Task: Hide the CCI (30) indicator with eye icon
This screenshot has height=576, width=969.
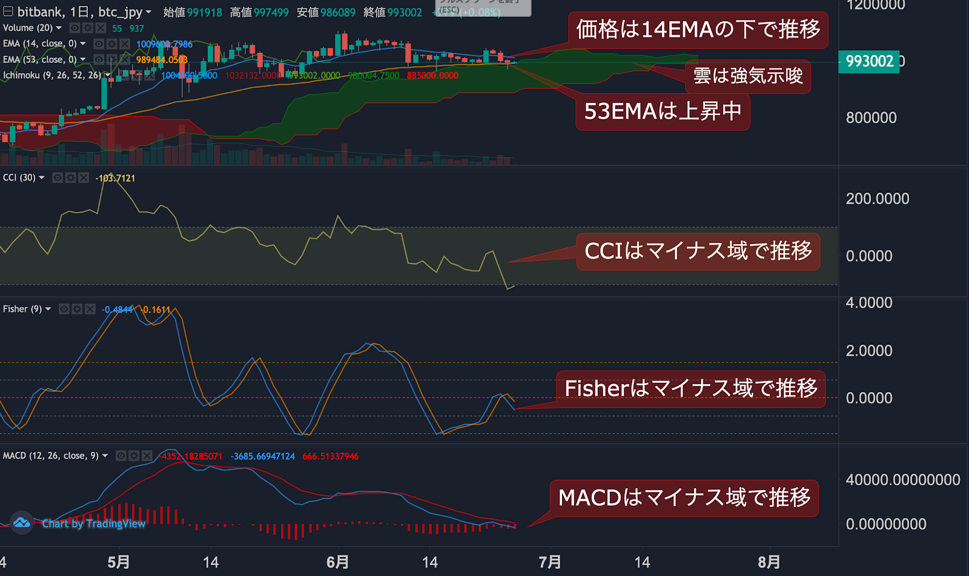Action: coord(58,177)
